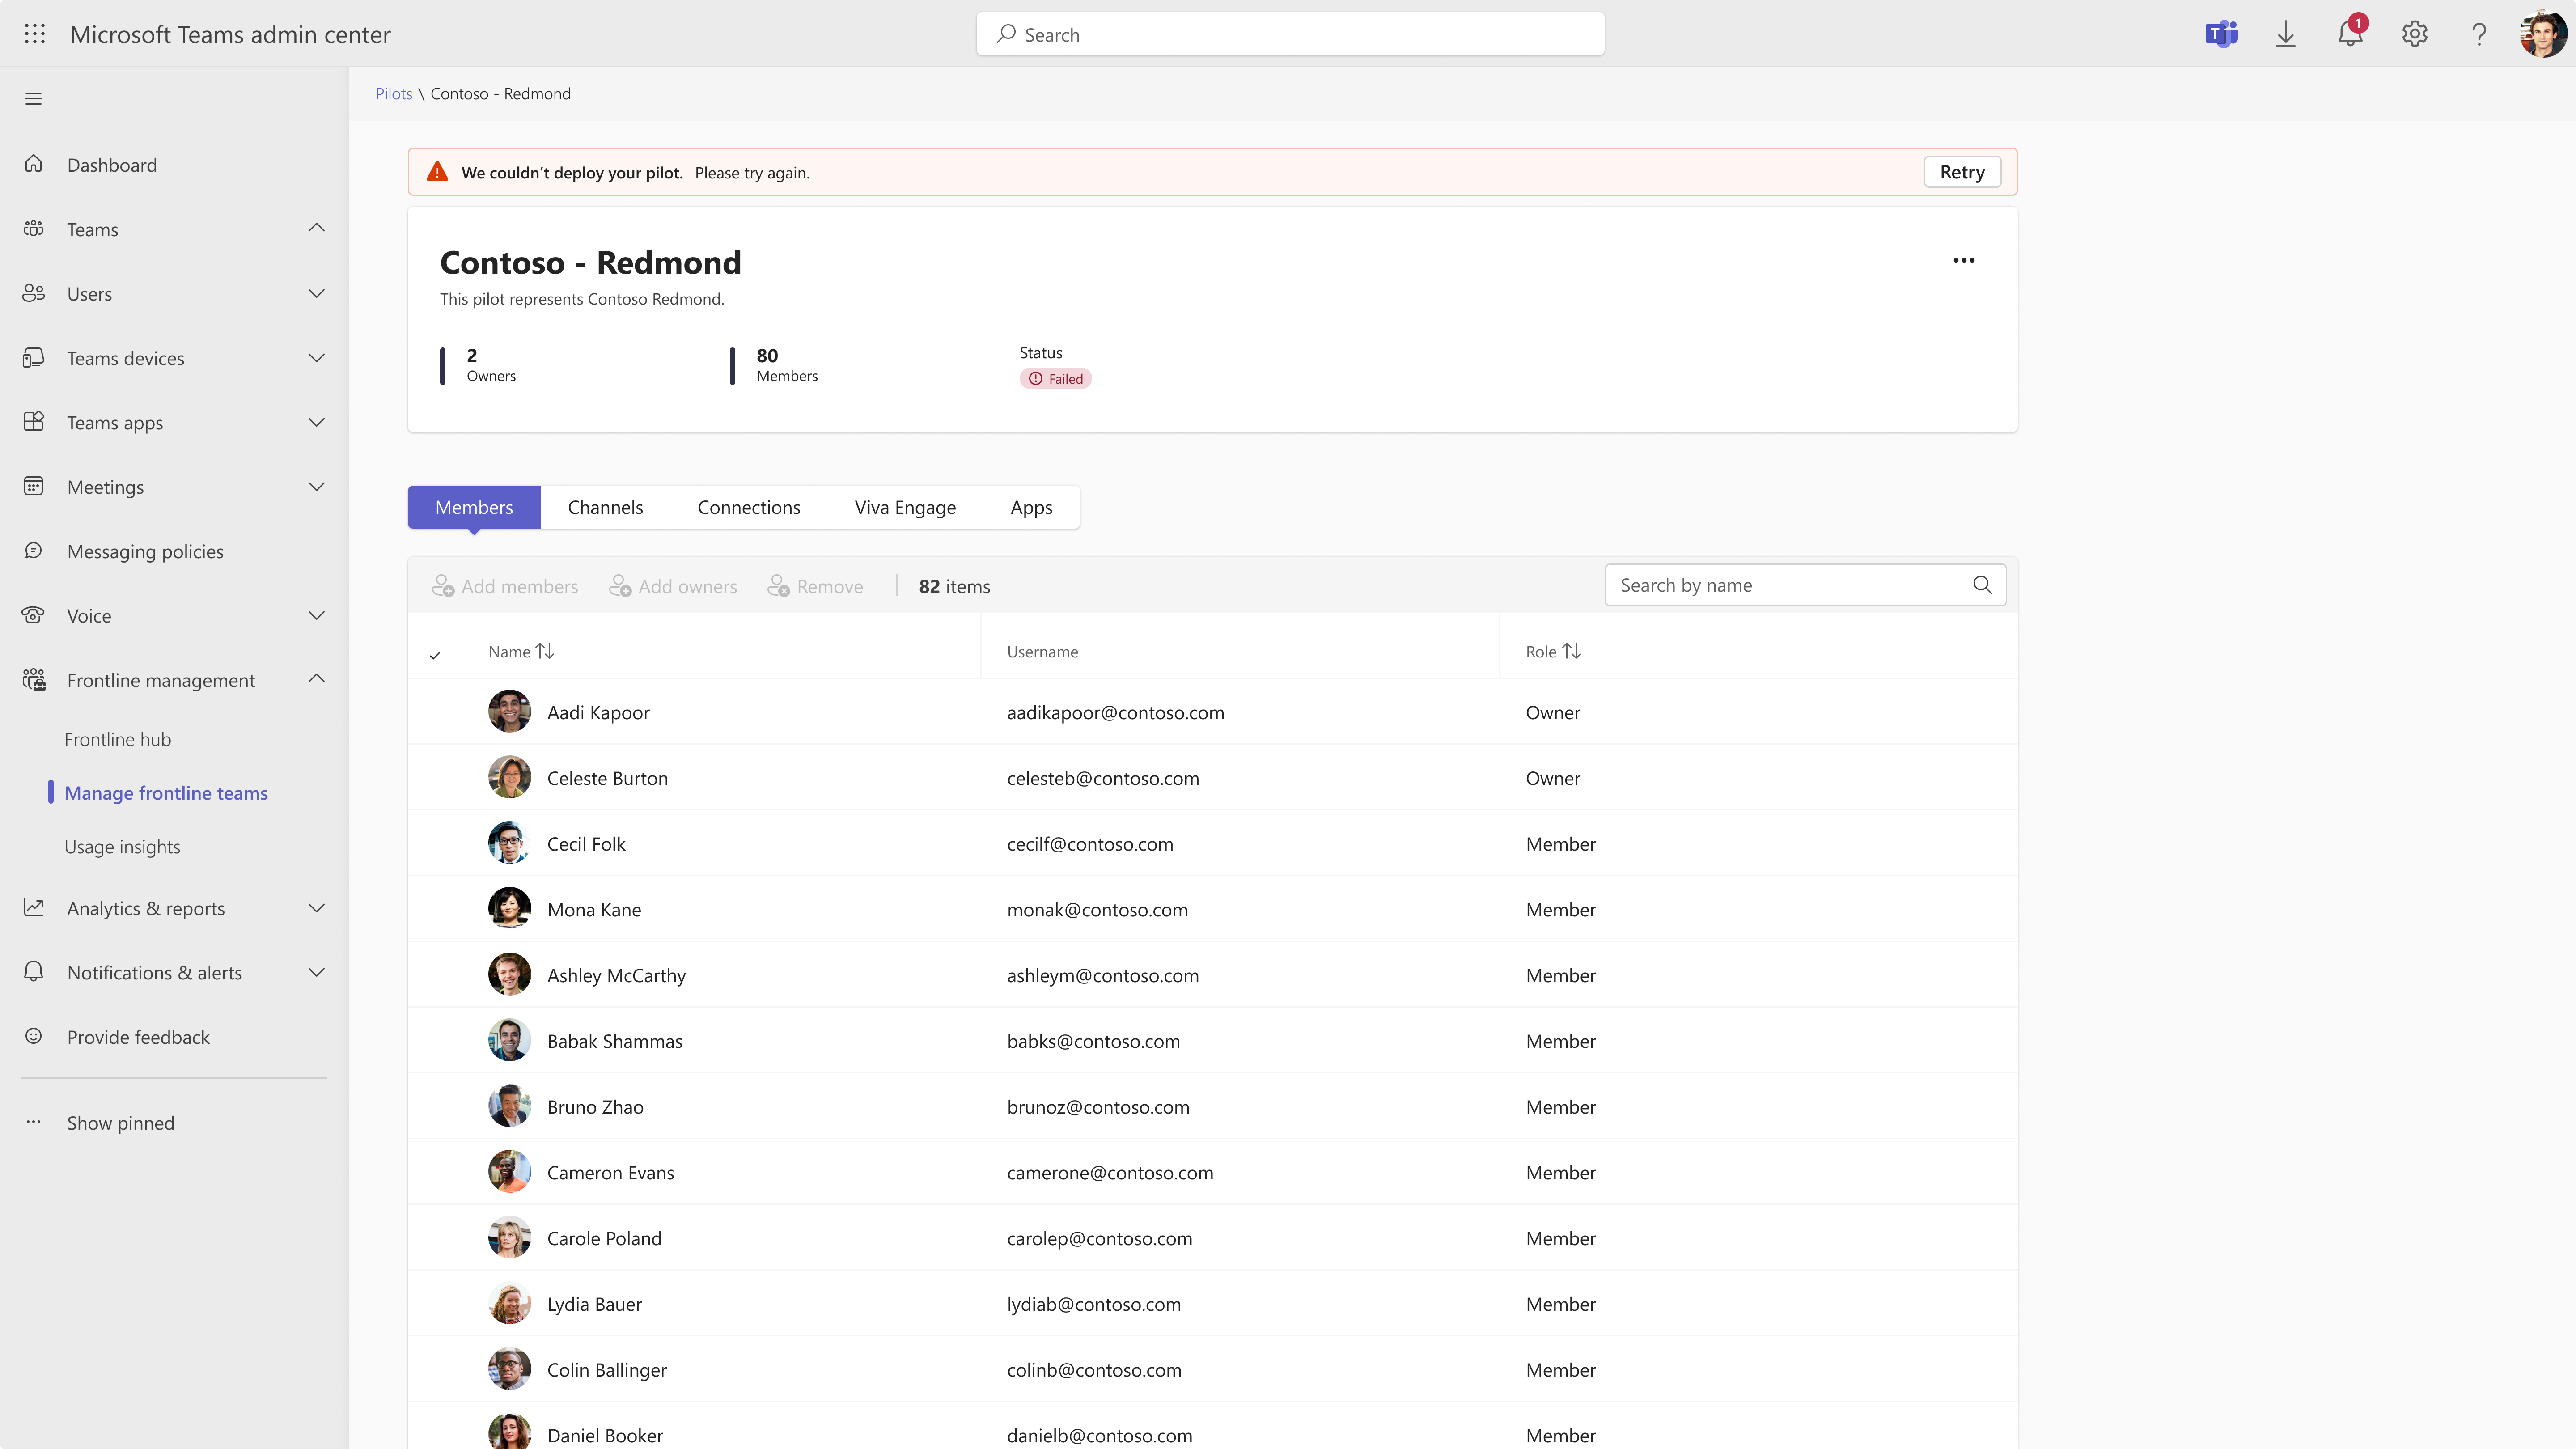Click the Search by name field

point(1790,584)
